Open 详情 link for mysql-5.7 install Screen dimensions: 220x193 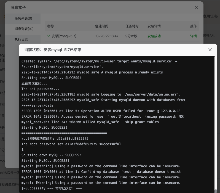click(194, 36)
